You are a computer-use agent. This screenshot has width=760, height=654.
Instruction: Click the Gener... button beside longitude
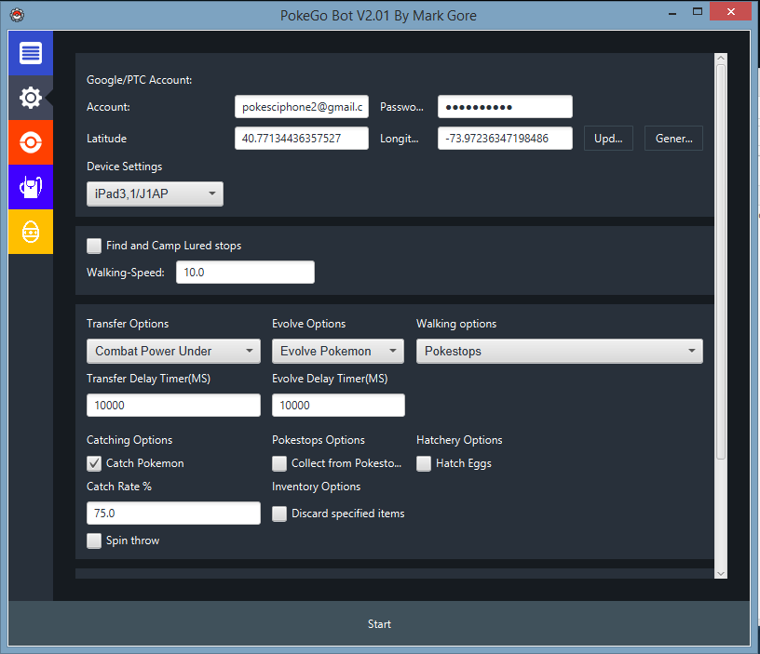click(x=673, y=139)
